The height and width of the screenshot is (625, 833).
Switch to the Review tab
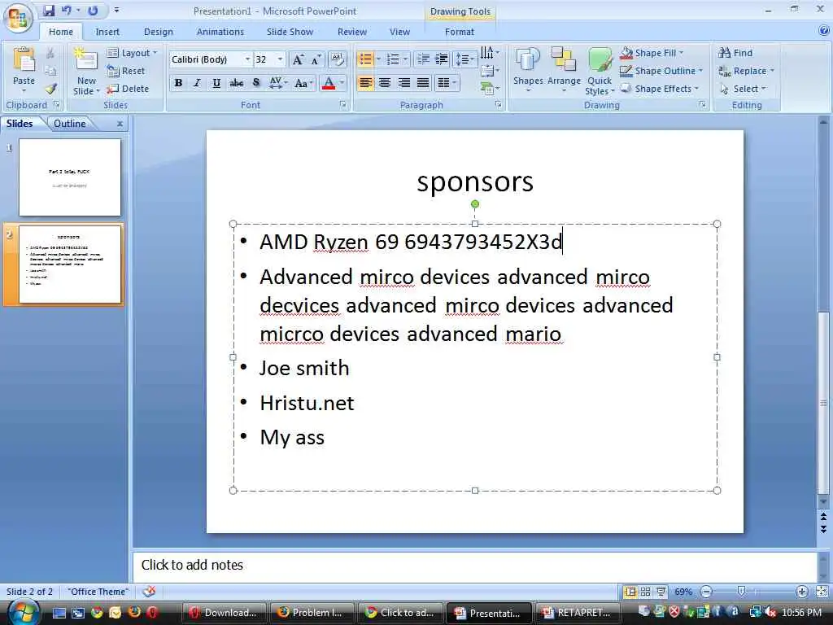(351, 32)
